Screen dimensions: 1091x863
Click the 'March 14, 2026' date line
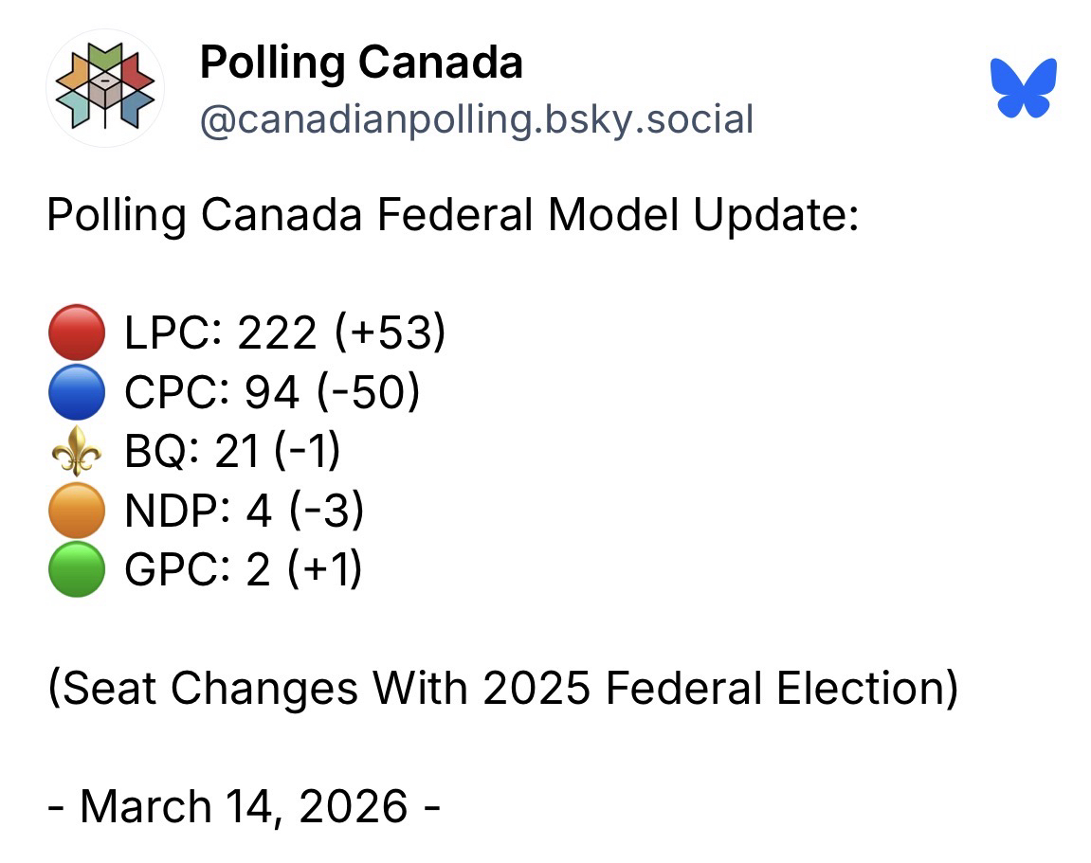[x=244, y=806]
